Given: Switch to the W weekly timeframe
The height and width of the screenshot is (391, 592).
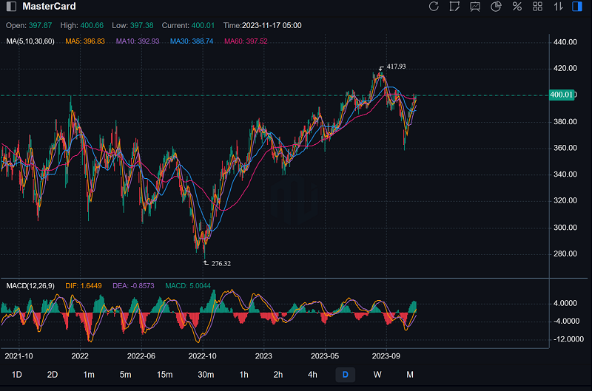Looking at the screenshot, I should point(377,375).
